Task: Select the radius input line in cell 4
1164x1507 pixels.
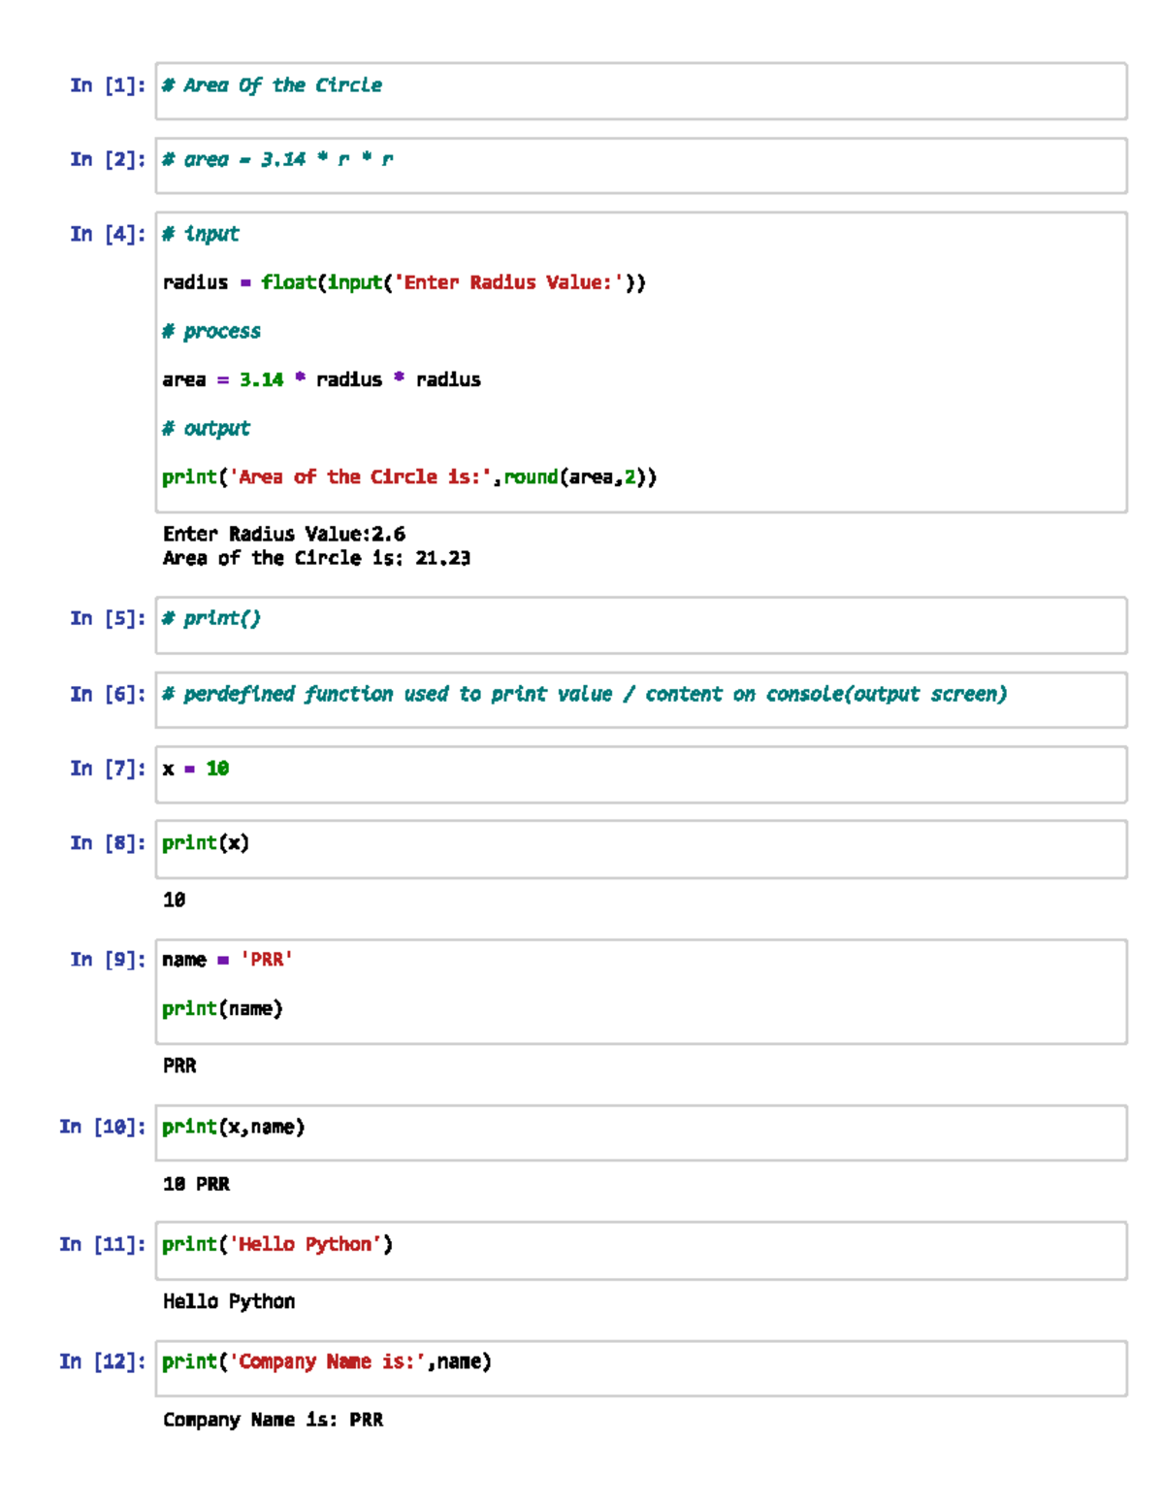Action: (403, 282)
